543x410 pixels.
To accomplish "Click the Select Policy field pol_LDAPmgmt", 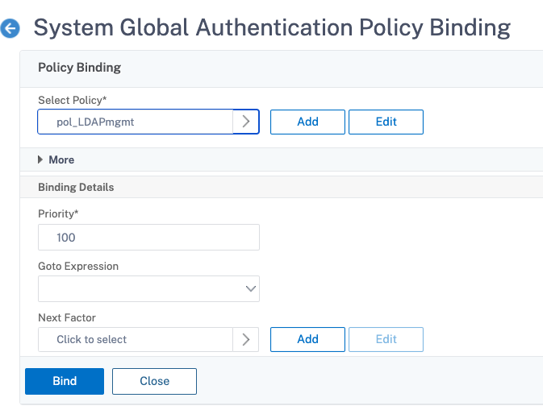I will [x=136, y=122].
